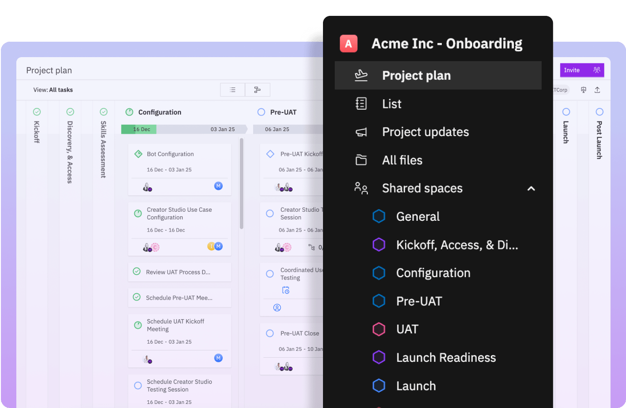This screenshot has height=408, width=626.
Task: Switch to Gantt timeline view button
Action: point(258,90)
